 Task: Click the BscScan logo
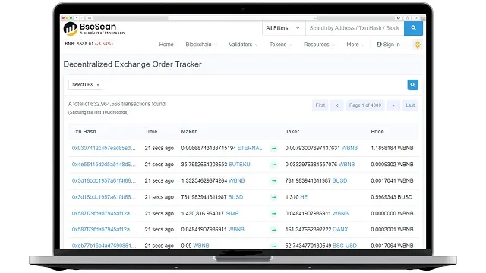click(94, 29)
